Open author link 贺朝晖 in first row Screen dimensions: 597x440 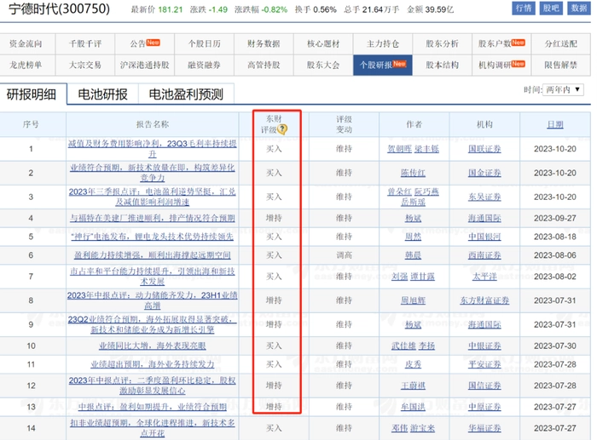(400, 149)
